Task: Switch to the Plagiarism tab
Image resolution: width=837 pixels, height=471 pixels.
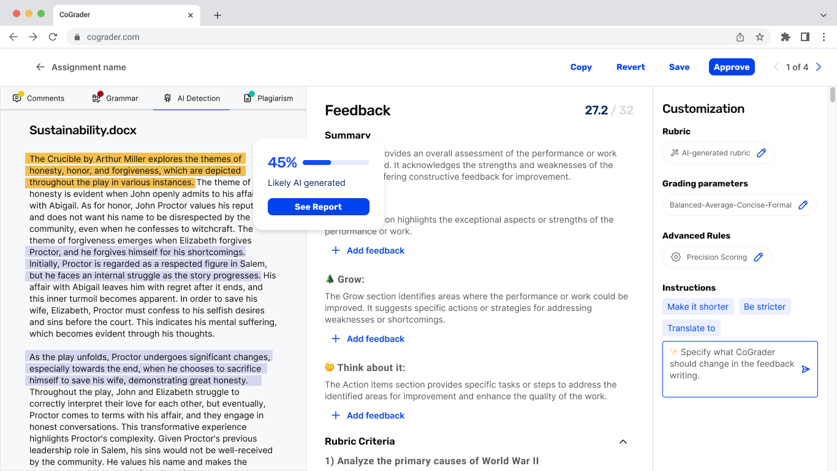Action: click(x=268, y=98)
